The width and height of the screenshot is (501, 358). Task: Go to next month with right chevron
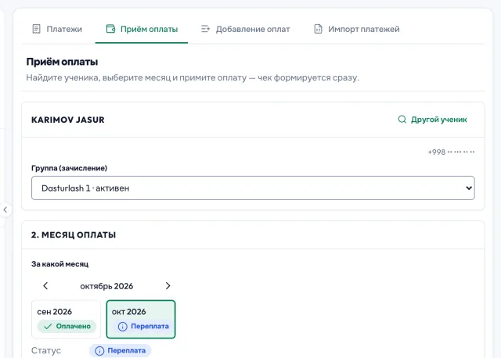(x=168, y=286)
